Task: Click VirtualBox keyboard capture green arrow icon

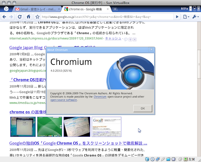Action: 185,159
